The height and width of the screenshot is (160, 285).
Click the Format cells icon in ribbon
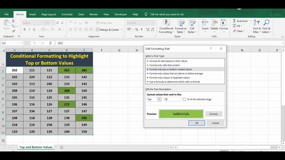224,23
